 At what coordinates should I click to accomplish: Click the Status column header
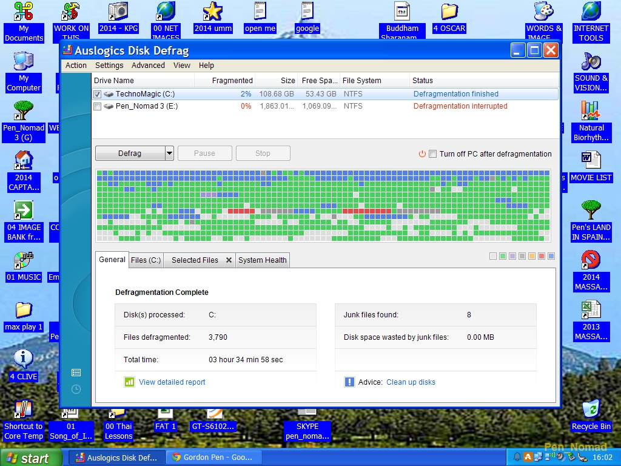coord(484,81)
